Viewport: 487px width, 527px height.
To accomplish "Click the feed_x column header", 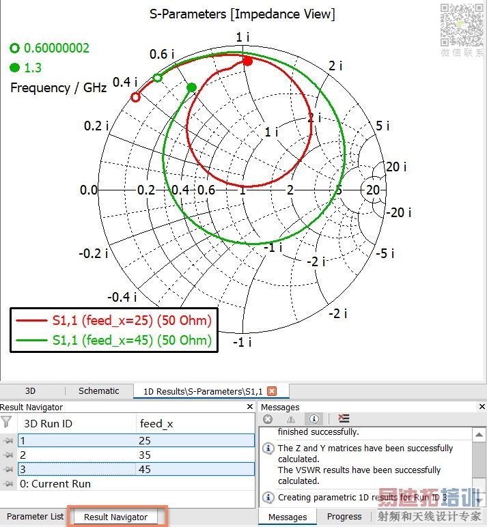I will 195,423.
